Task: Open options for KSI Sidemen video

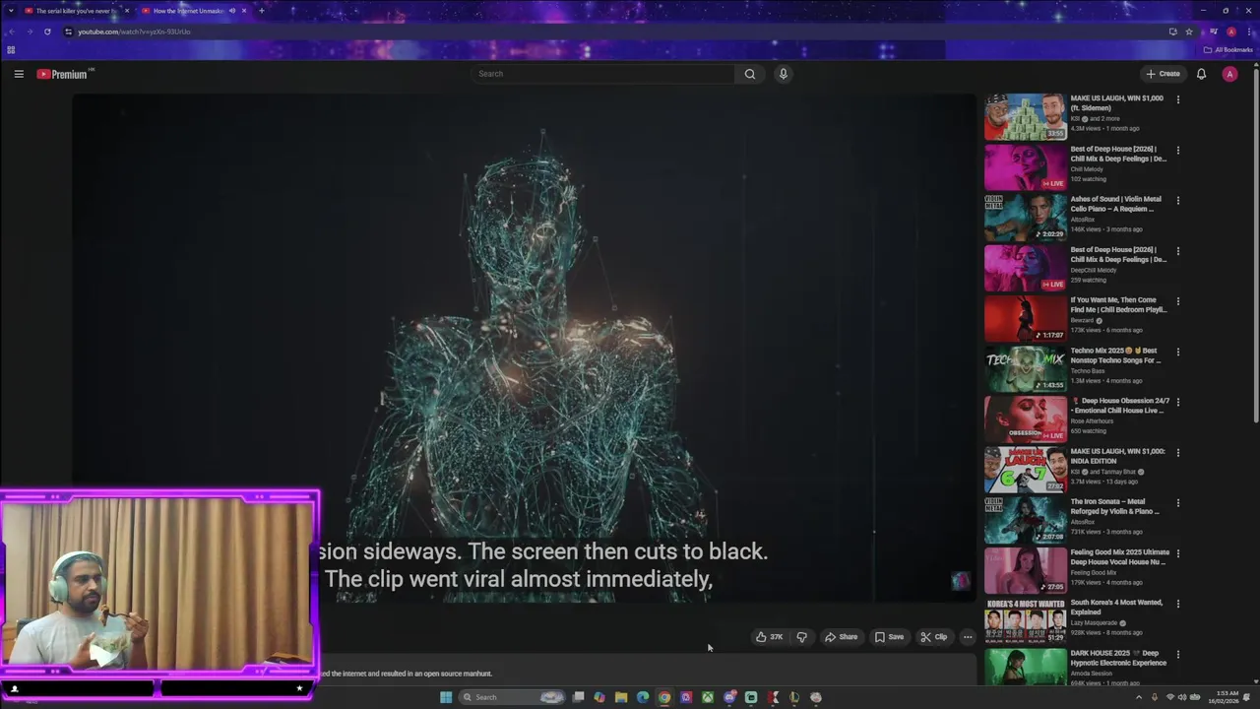Action: 1177,99
